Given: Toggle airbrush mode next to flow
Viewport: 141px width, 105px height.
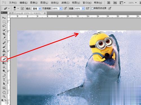Looking at the screenshot, I should 87,8.
